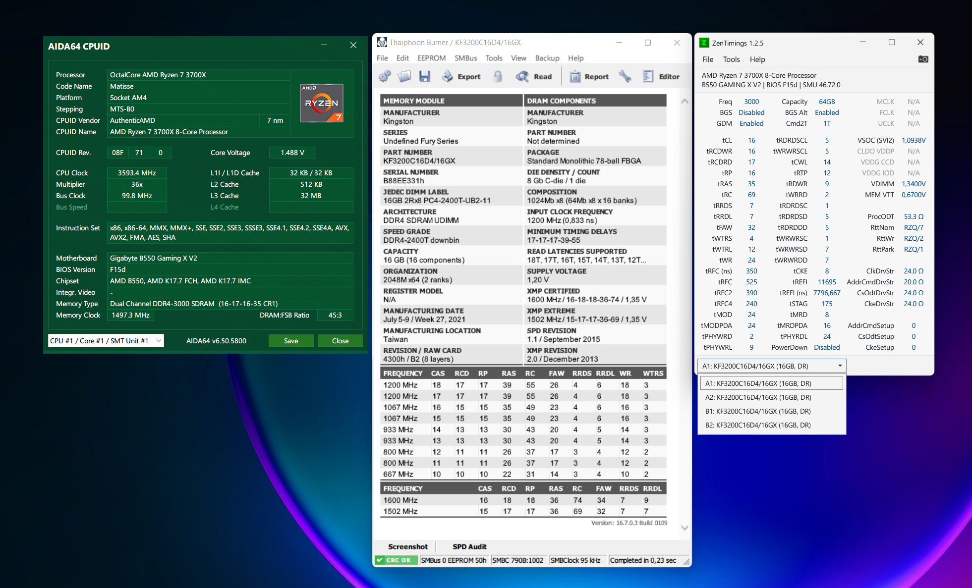This screenshot has height=588, width=972.
Task: Click the gears settings icon in Thaiphoon Burner
Action: [x=385, y=76]
